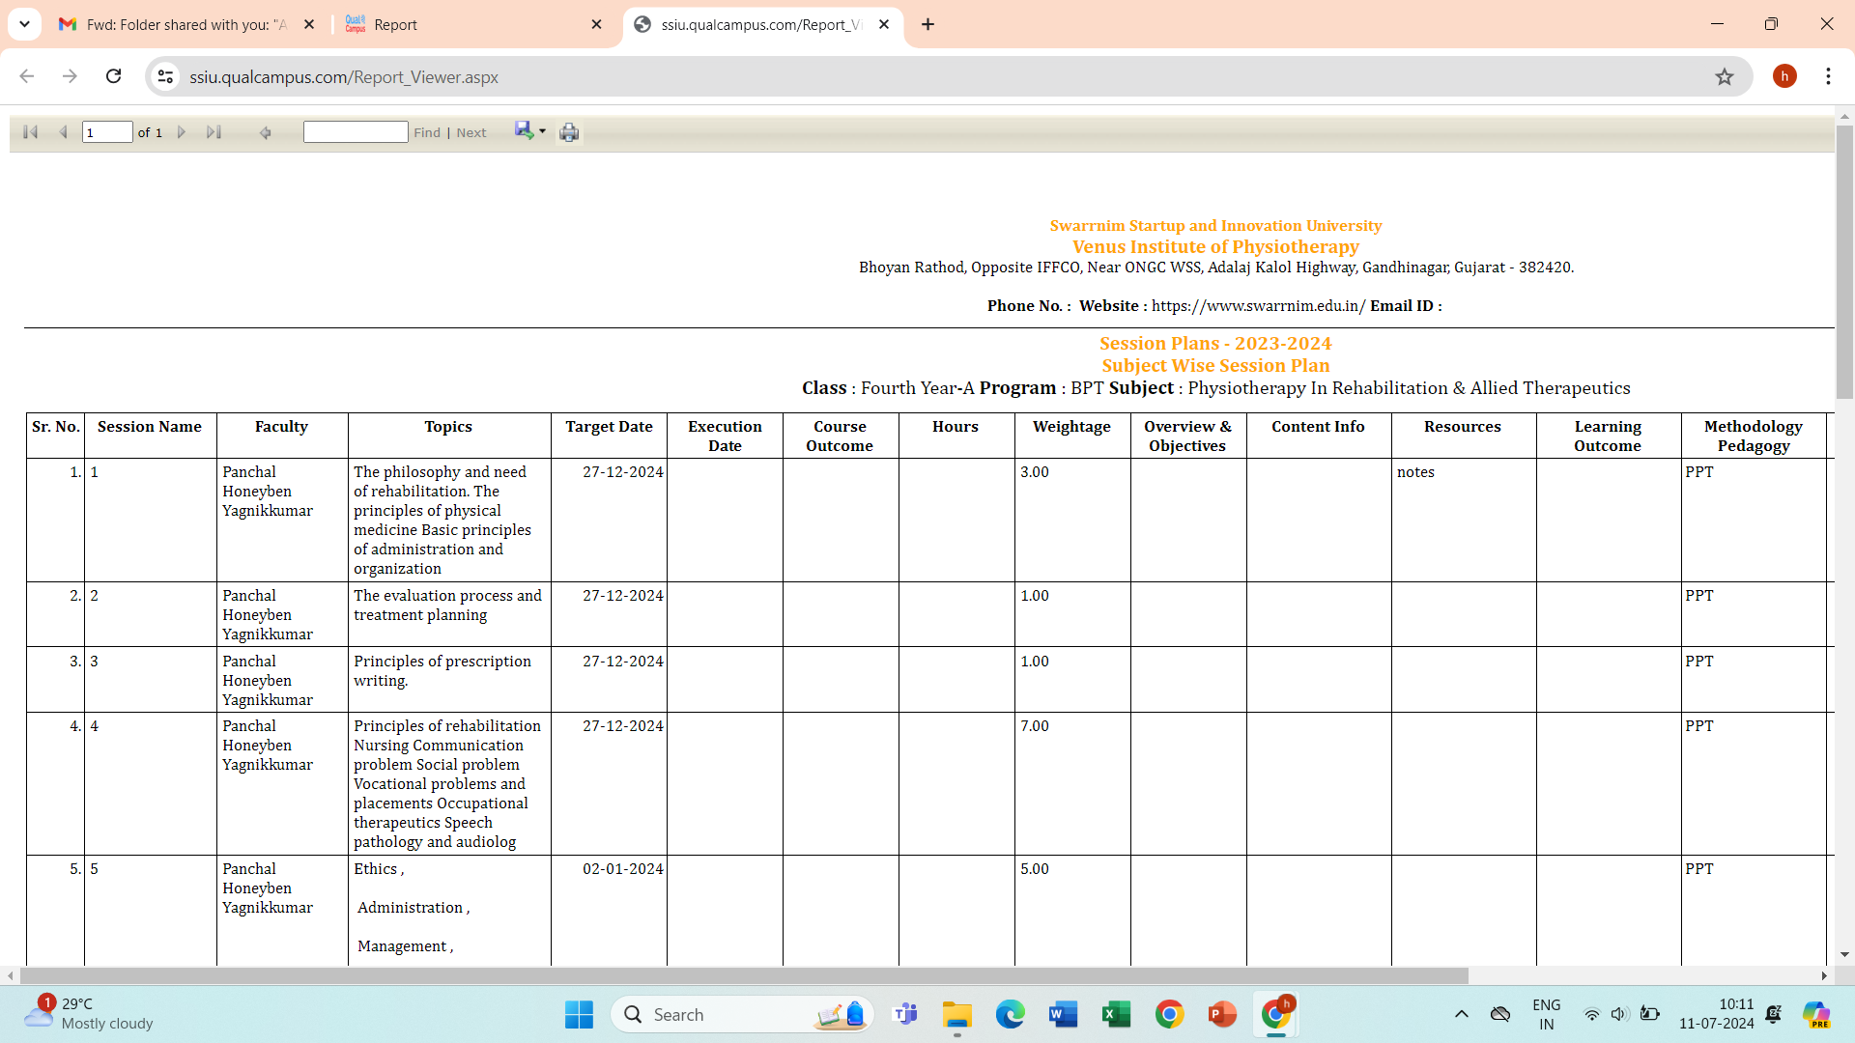The height and width of the screenshot is (1043, 1855).
Task: Go forward in browser history
Action: pyautogui.click(x=70, y=76)
